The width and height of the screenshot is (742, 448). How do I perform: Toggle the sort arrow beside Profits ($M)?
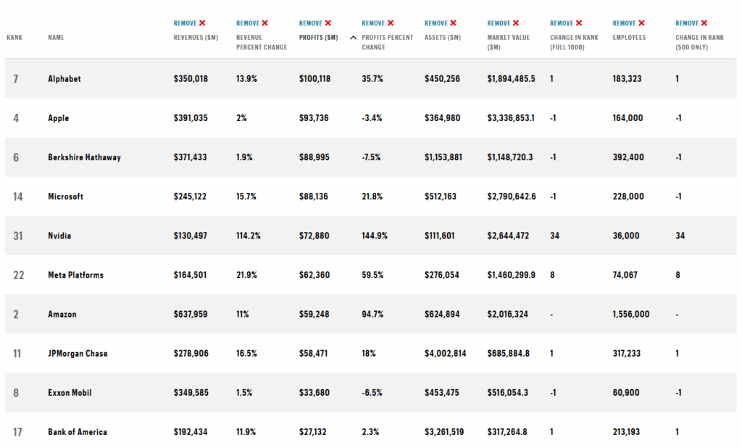pyautogui.click(x=353, y=38)
